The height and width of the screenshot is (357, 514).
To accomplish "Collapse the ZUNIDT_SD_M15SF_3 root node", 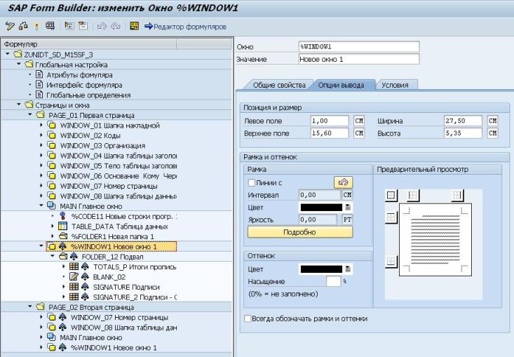I will click(x=8, y=54).
